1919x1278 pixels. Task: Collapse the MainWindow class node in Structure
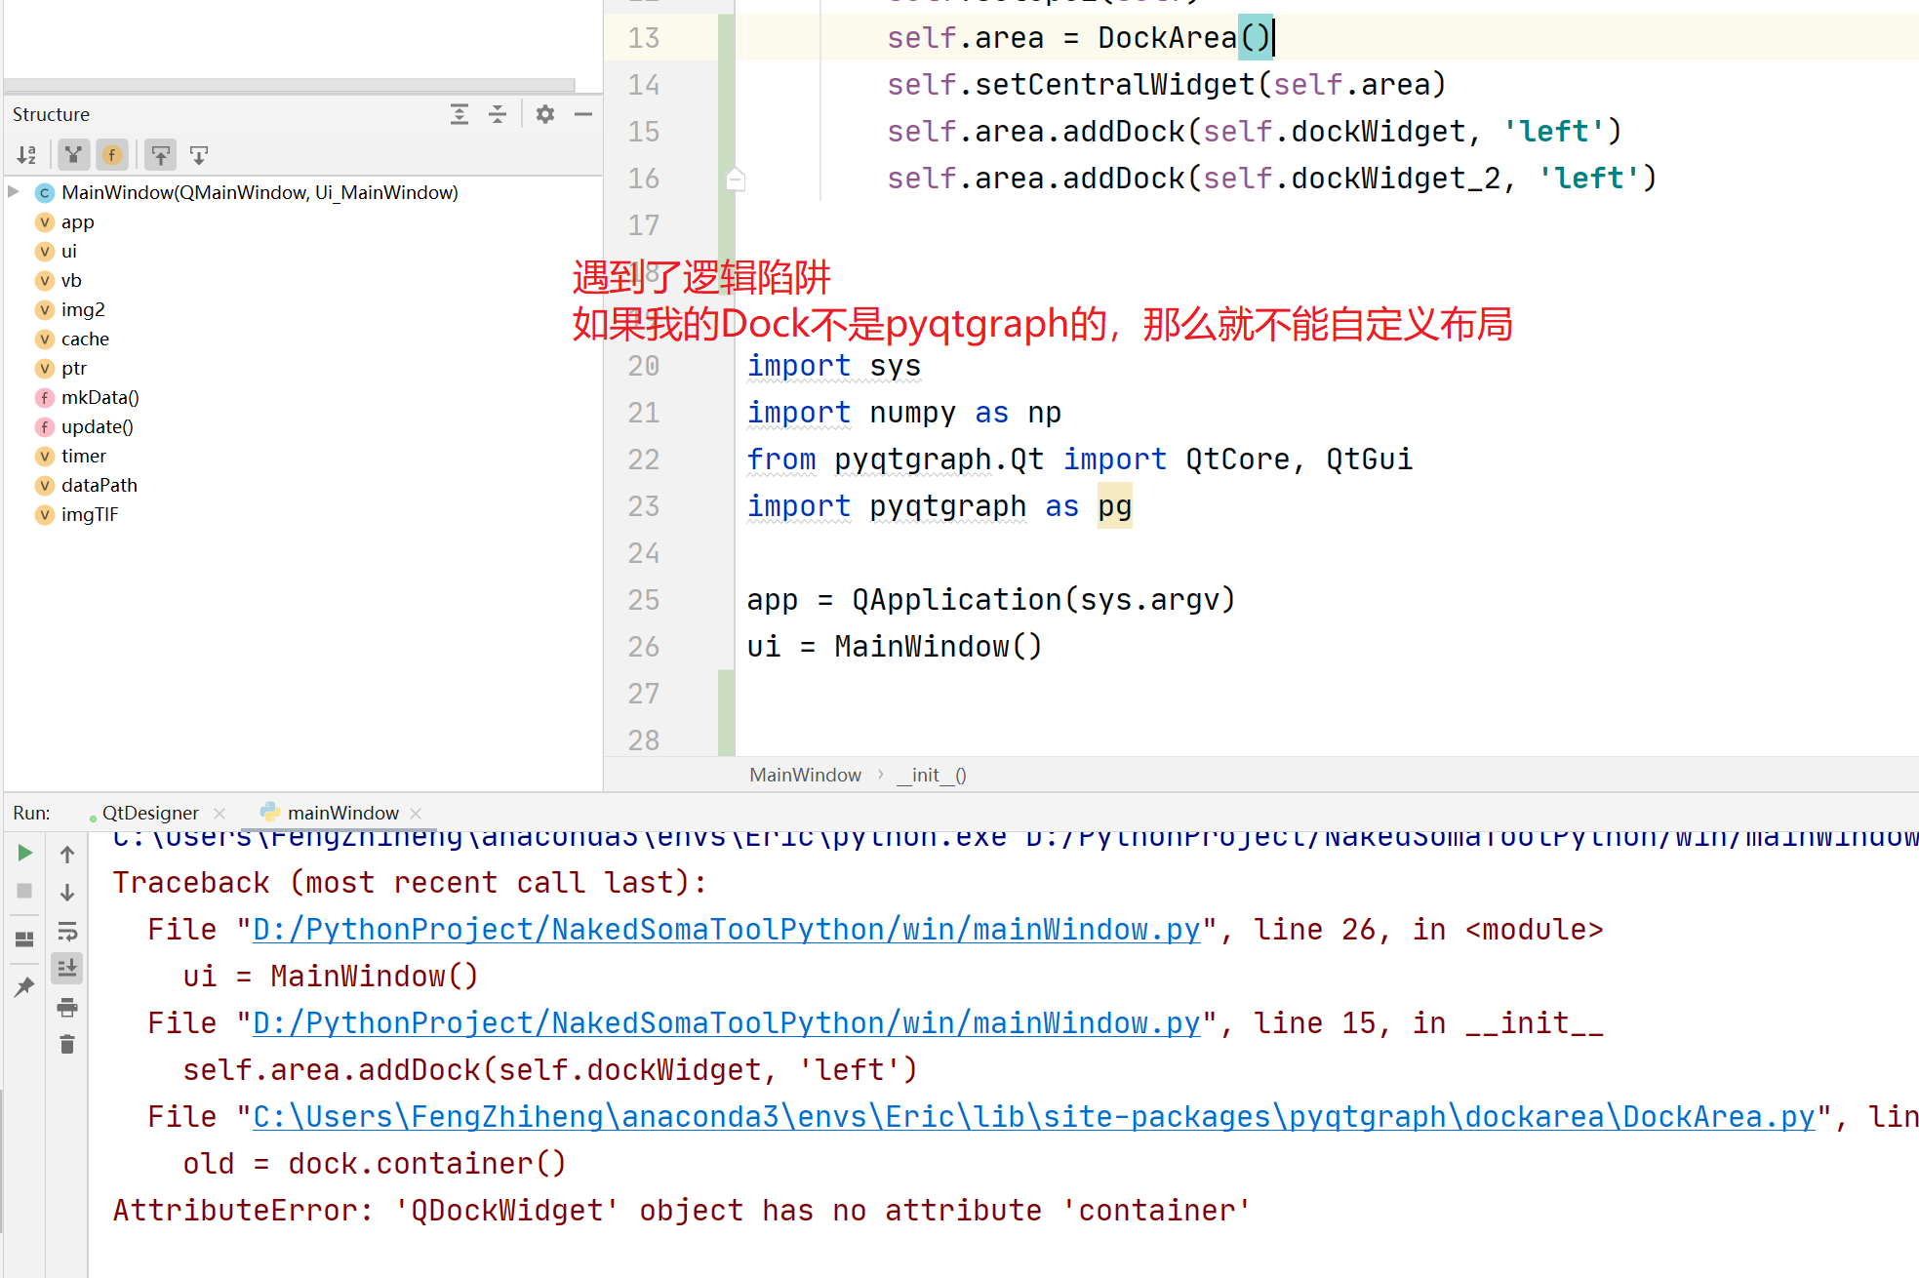(x=13, y=192)
